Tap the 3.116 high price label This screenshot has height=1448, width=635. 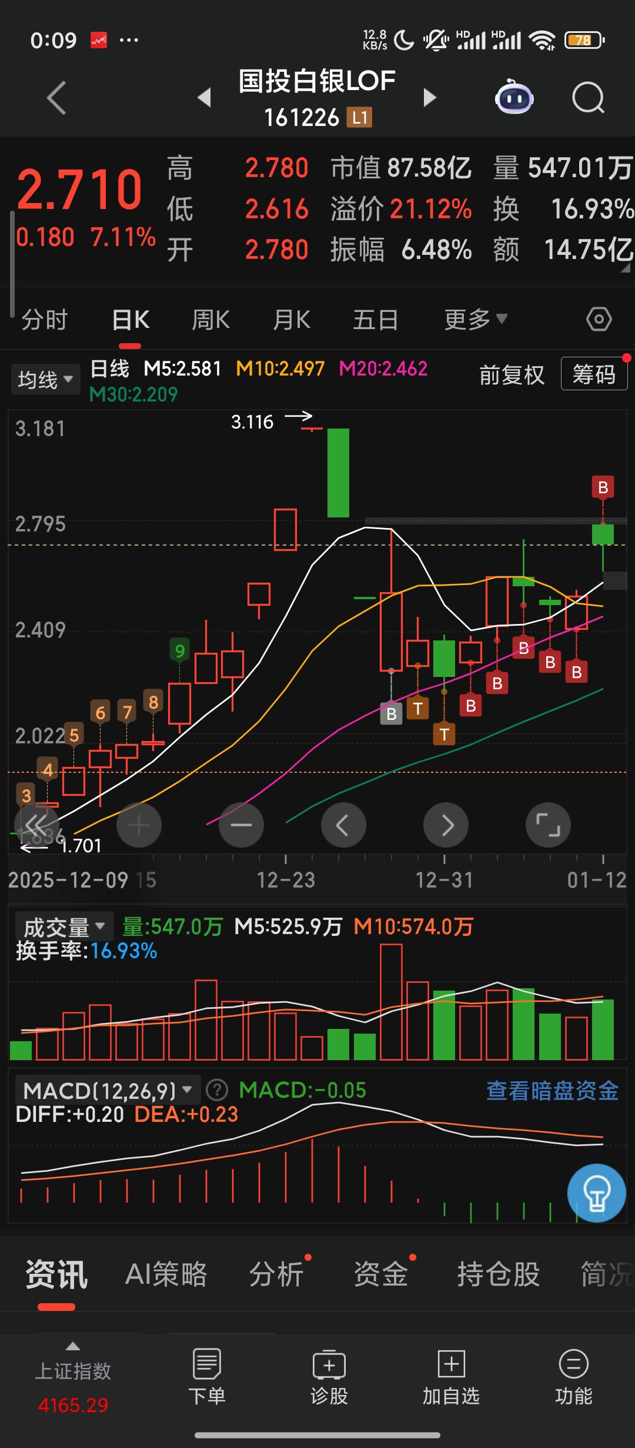(x=252, y=421)
